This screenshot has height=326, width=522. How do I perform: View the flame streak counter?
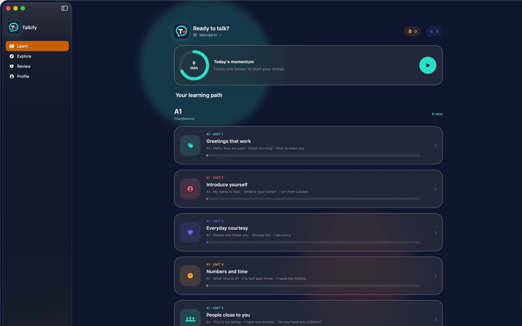(413, 31)
